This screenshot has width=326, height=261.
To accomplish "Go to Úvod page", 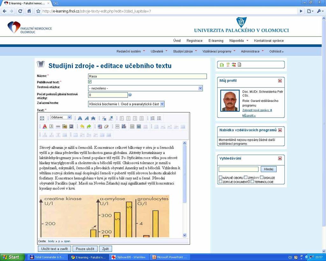I will coord(177,40).
